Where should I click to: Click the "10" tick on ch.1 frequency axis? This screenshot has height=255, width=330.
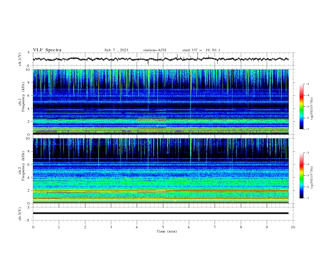[28, 70]
